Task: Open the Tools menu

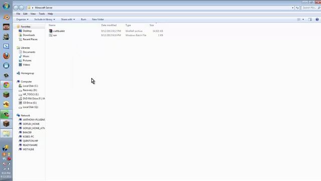Action: point(42,14)
